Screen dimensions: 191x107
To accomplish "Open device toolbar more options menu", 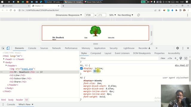I will point(187,15).
